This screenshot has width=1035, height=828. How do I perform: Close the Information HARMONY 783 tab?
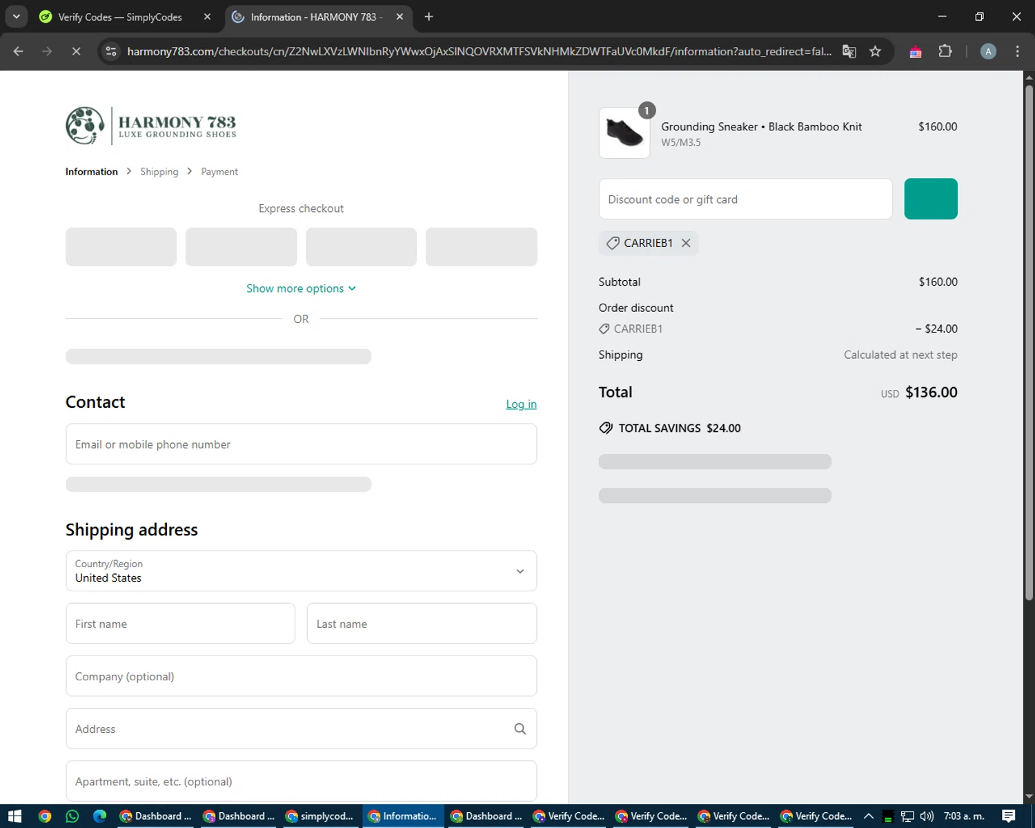400,17
